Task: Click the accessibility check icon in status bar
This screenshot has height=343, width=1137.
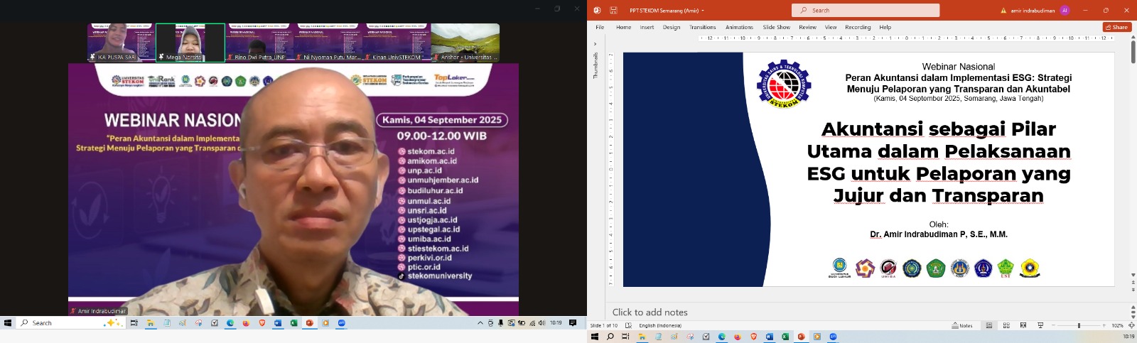Action: pyautogui.click(x=628, y=325)
